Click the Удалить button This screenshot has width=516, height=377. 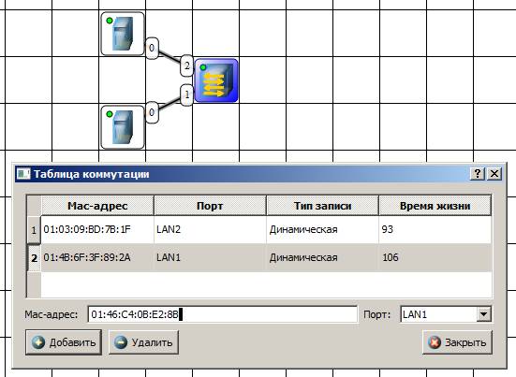coord(144,342)
